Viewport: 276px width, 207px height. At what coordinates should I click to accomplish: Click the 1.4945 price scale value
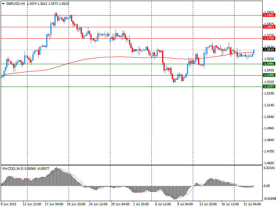(x=269, y=128)
